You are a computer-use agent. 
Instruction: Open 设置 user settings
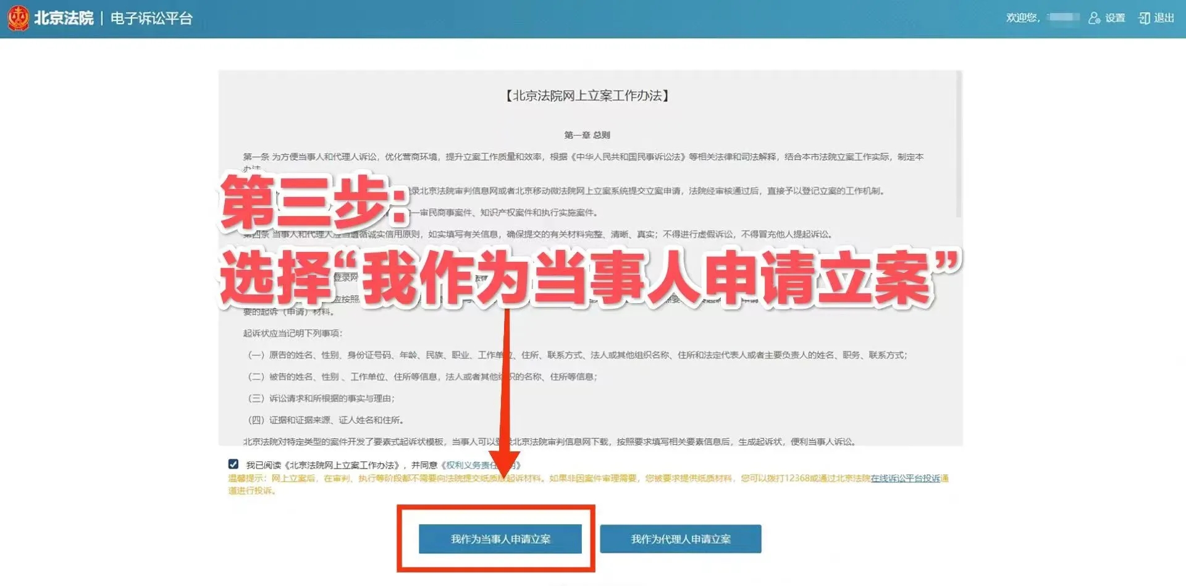click(x=1107, y=18)
